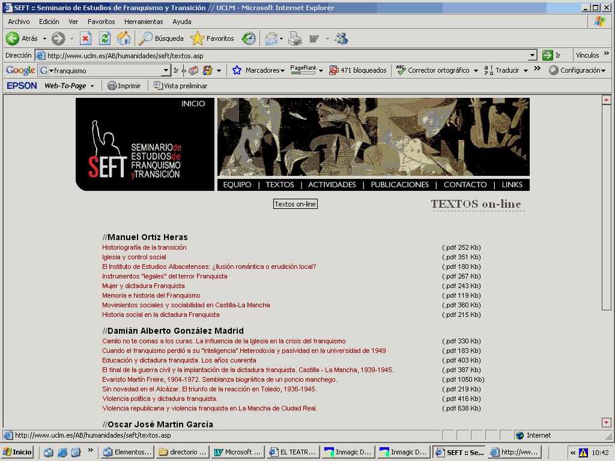The image size is (615, 461).
Task: Open Educación y dictadura franquista text
Action: [x=179, y=360]
